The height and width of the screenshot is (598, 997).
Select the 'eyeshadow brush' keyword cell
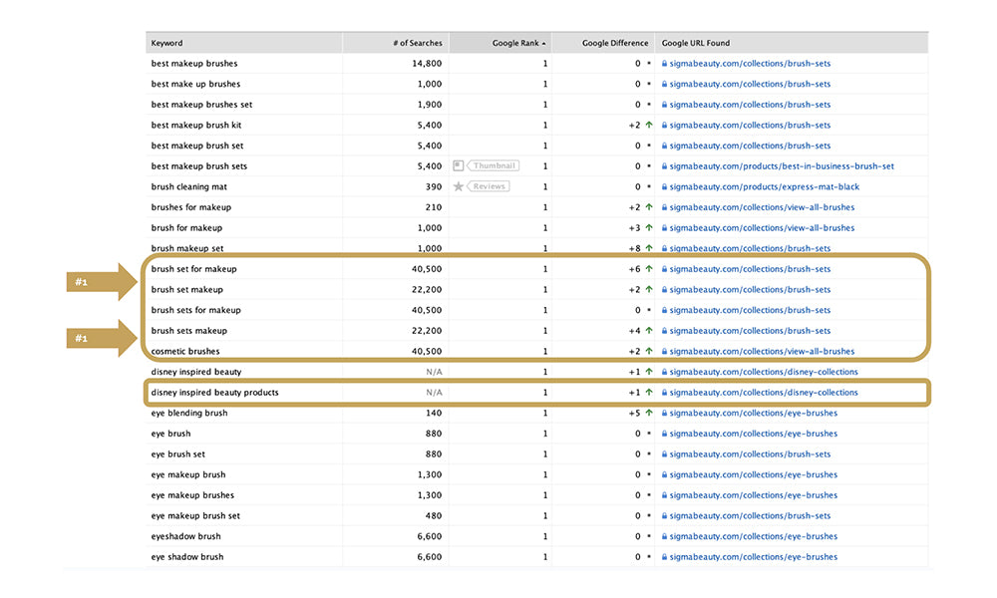click(x=186, y=536)
